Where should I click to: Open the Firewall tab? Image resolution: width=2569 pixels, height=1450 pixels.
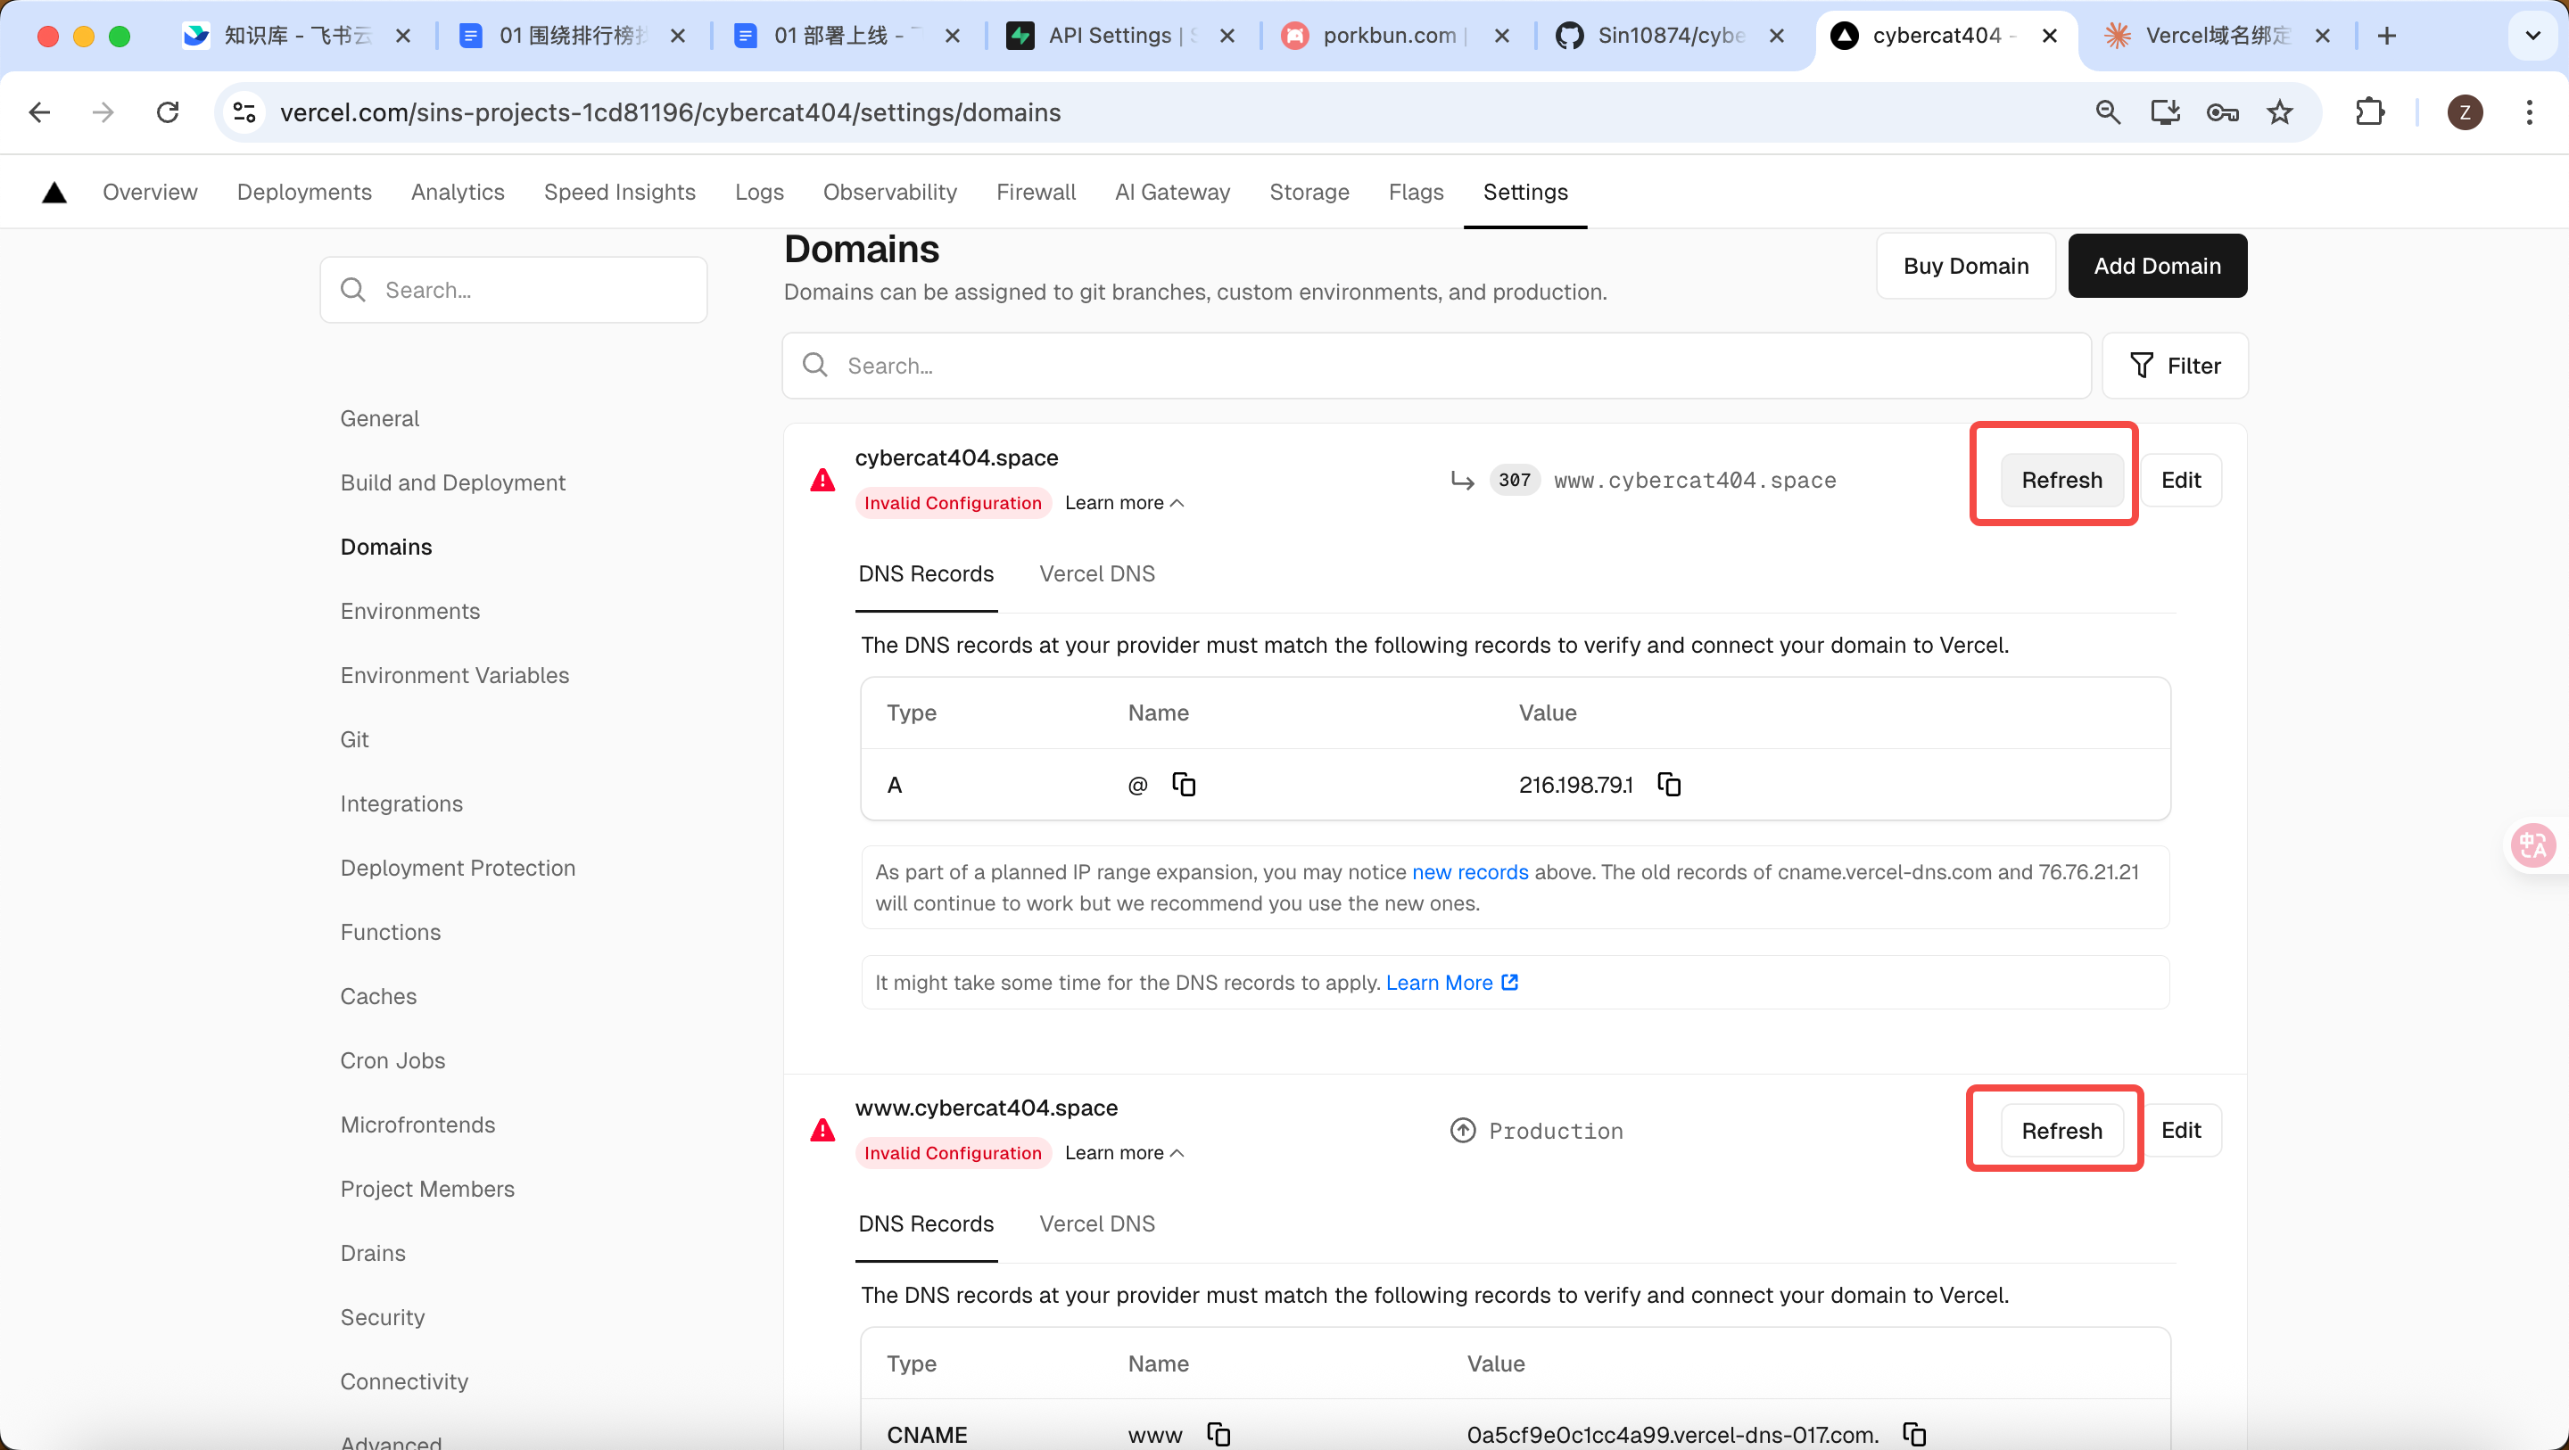tap(1035, 192)
